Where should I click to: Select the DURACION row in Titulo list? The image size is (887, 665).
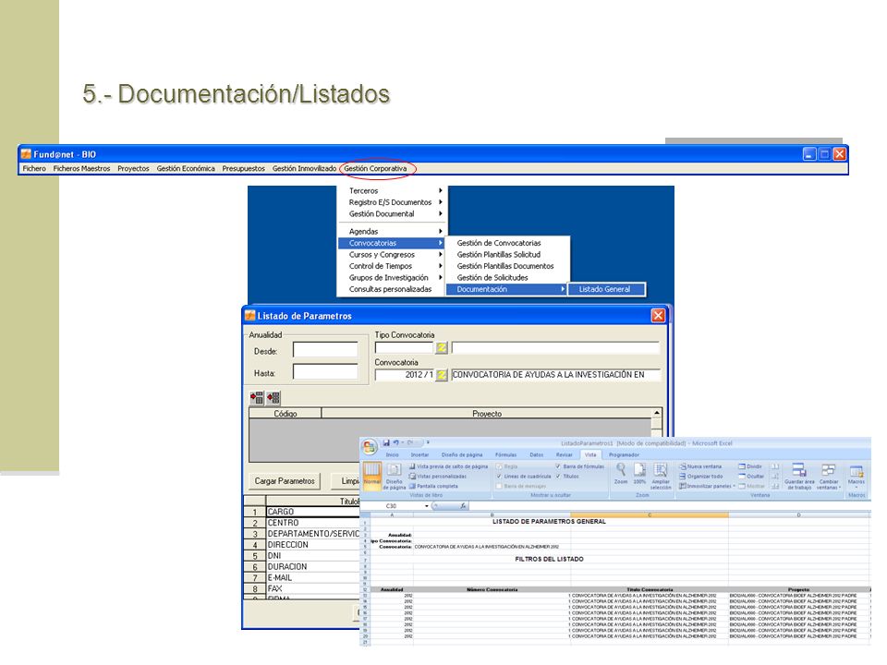pyautogui.click(x=313, y=566)
